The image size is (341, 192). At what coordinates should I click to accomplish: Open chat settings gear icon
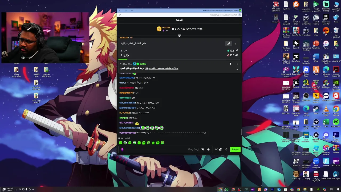(226, 149)
